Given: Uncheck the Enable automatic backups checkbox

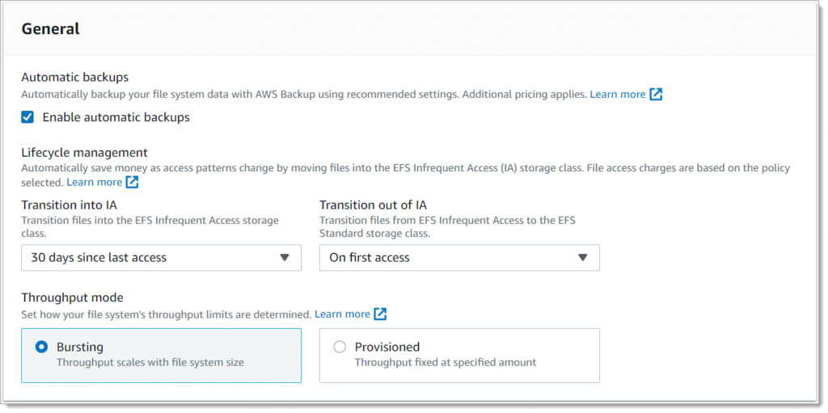Looking at the screenshot, I should (x=27, y=117).
